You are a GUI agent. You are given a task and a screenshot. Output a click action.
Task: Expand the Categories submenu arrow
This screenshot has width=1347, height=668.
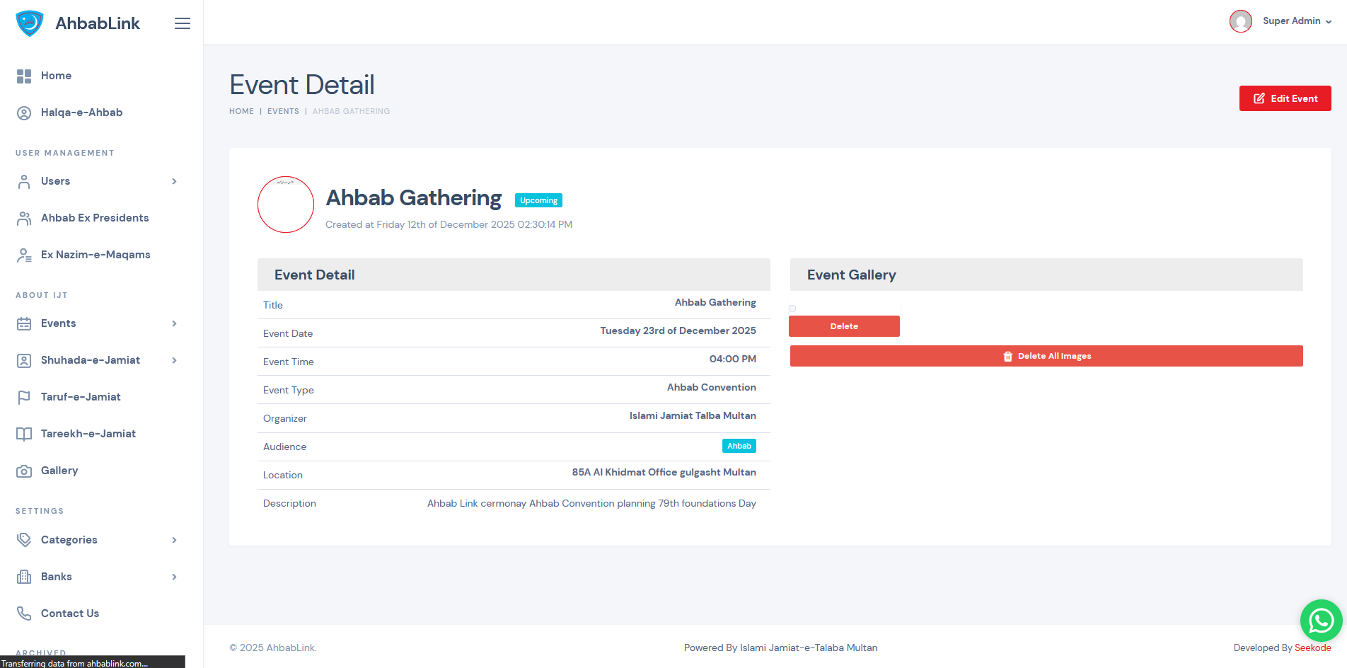(x=174, y=541)
